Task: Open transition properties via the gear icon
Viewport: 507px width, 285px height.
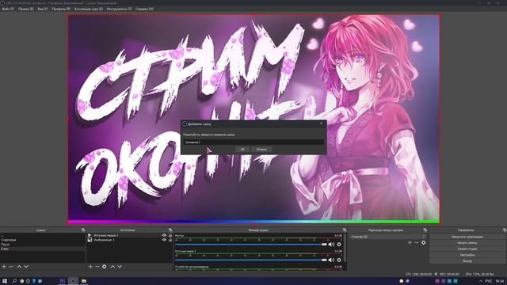Action: click(424, 243)
